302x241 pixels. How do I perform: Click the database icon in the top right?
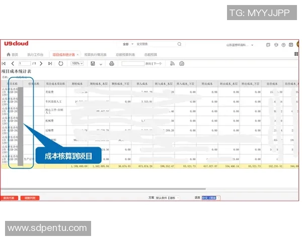276,45
